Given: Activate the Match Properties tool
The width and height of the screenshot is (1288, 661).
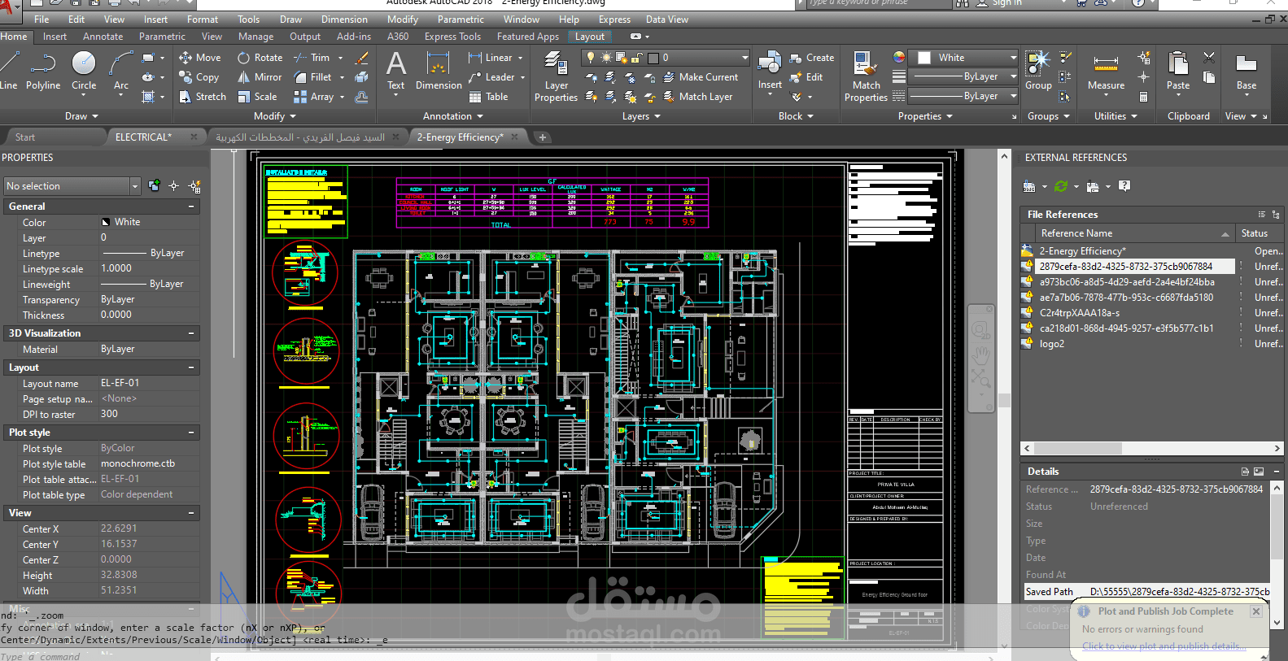Looking at the screenshot, I should click(866, 76).
